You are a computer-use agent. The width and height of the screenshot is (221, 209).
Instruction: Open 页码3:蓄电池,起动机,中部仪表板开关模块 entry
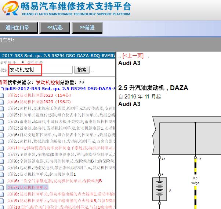click(x=61, y=122)
